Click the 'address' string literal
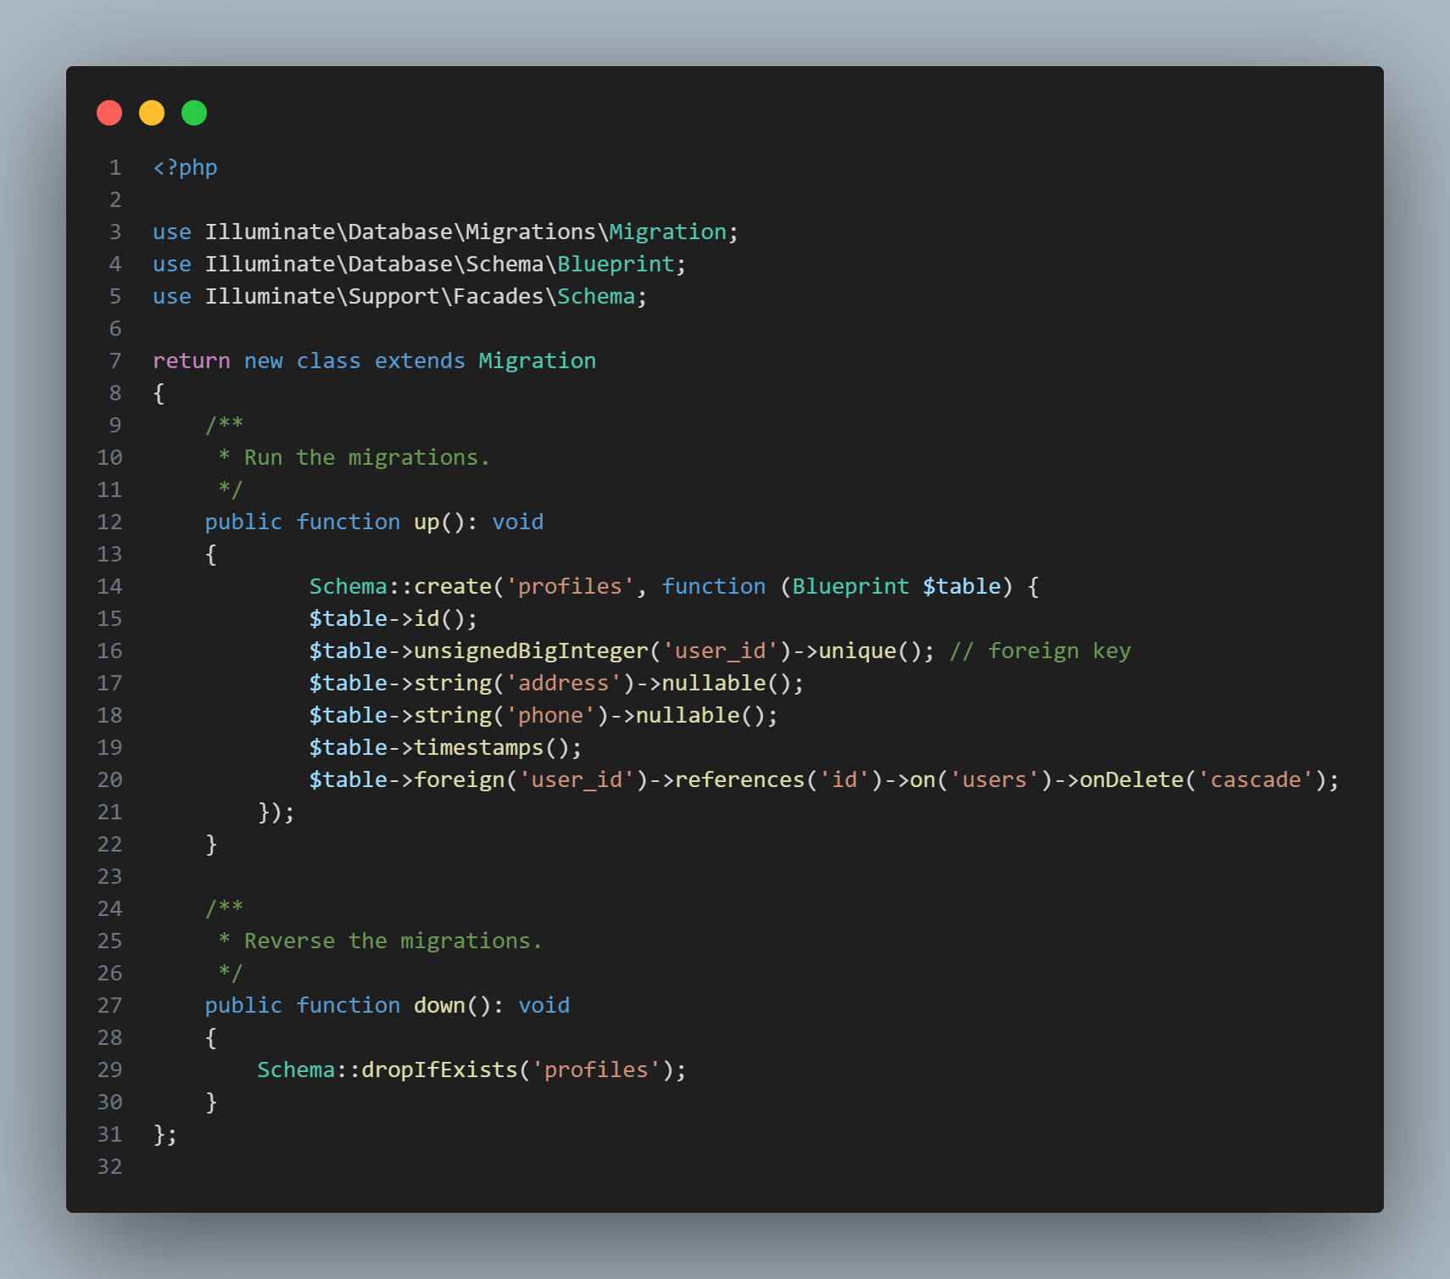This screenshot has height=1279, width=1450. point(564,684)
